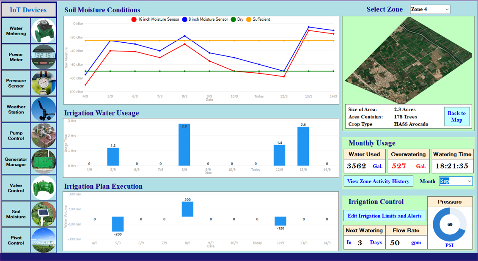This screenshot has width=478, height=261.
Task: Toggle the Dry threshold legend item
Action: pos(237,19)
